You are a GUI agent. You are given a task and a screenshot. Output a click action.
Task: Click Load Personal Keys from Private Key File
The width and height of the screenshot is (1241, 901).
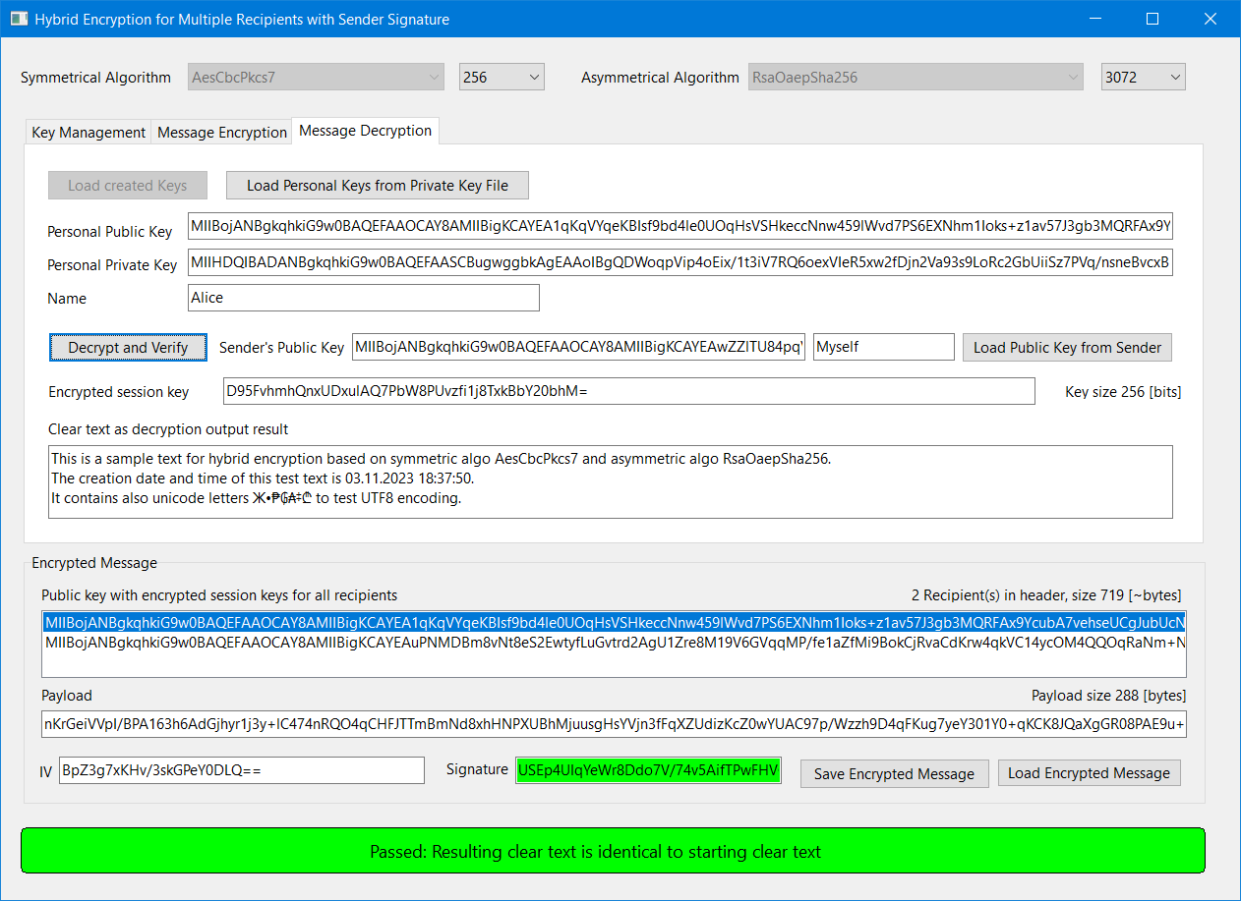pyautogui.click(x=377, y=185)
